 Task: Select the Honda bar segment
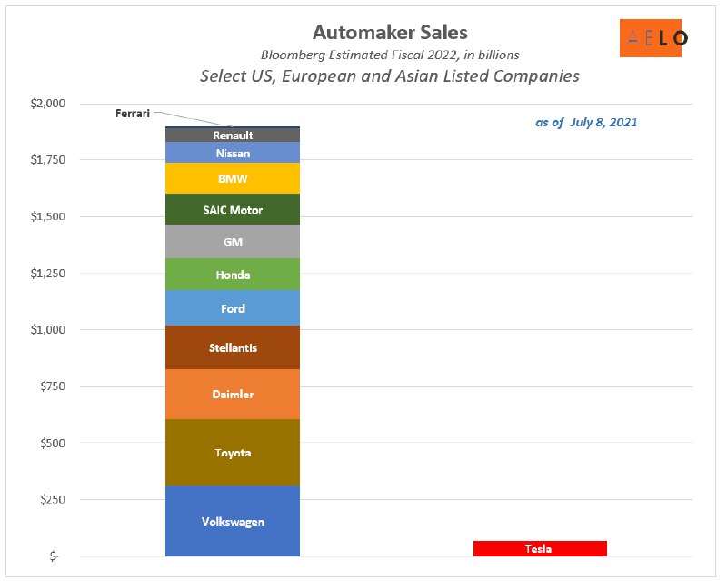(233, 275)
